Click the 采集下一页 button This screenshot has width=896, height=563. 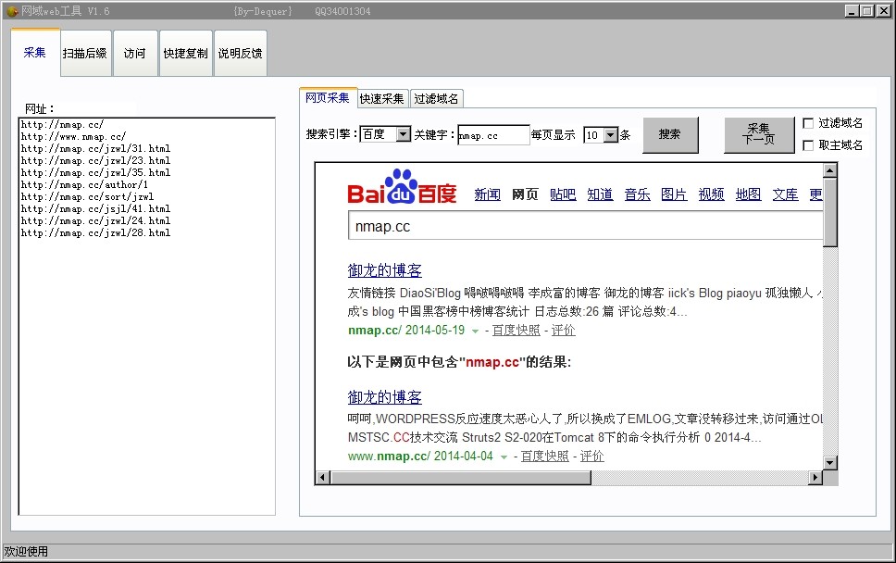[759, 135]
